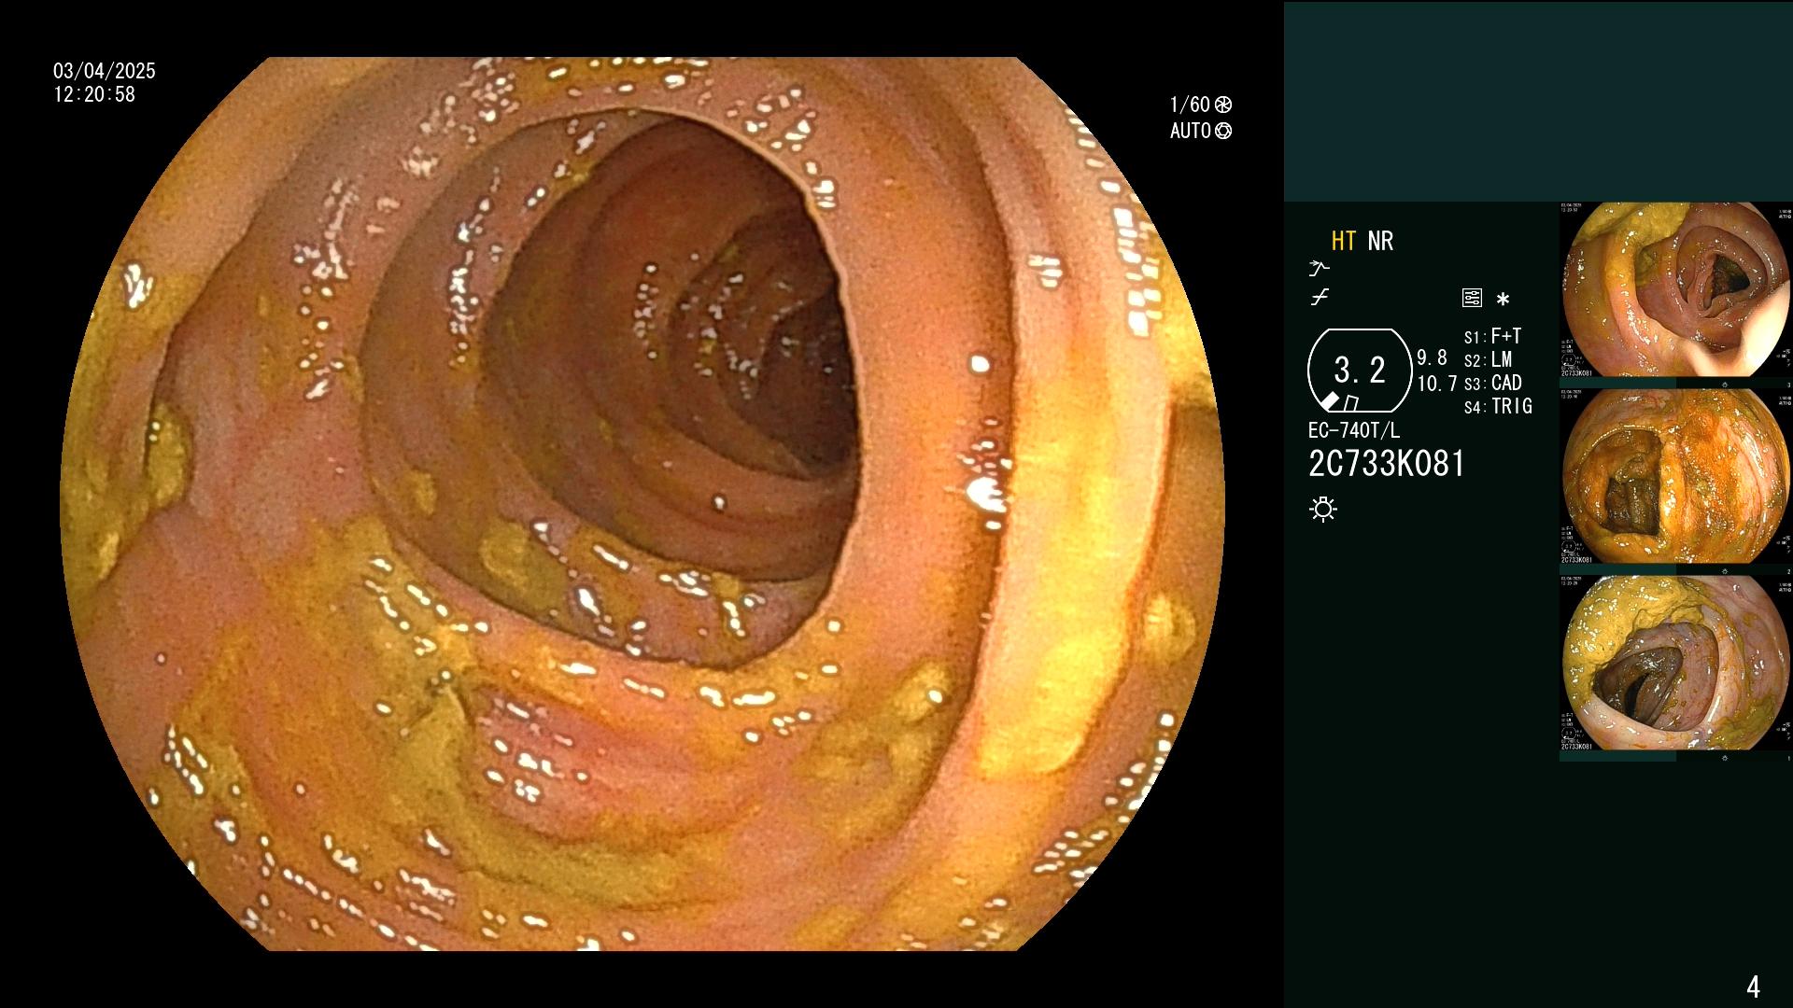
Task: Click the NR noise reduction indicator
Action: tap(1380, 241)
